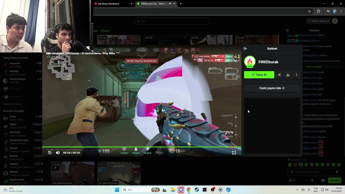Collapse the Sohbet chat panel icon

tap(287, 30)
